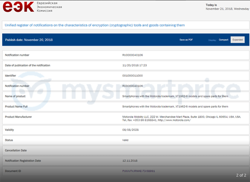Click Save as PDF

(186, 40)
